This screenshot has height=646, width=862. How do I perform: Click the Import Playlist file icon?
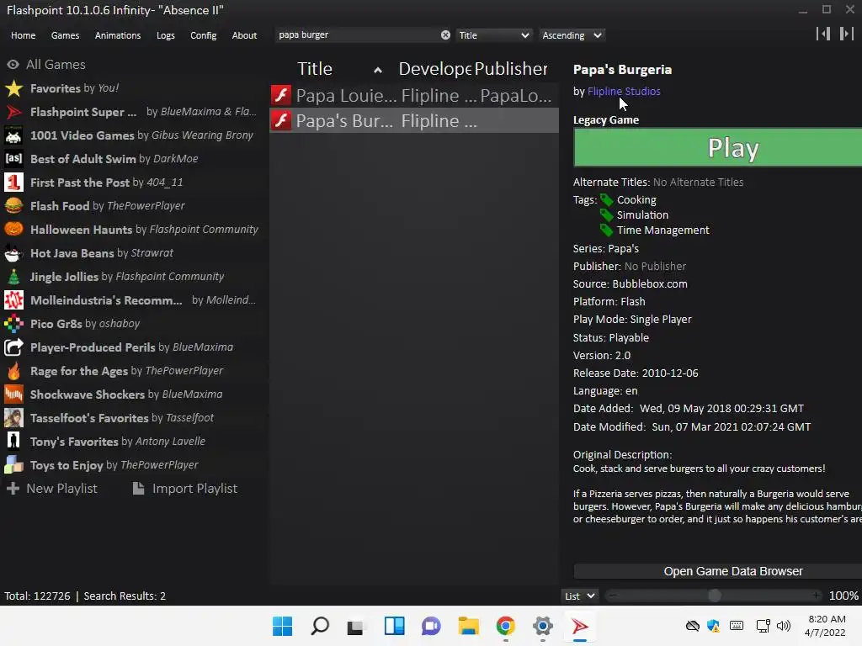[x=139, y=489]
